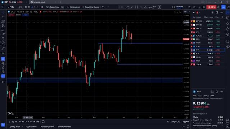Select SPX in the watchlist
This screenshot has width=230, height=129.
pos(208,32)
